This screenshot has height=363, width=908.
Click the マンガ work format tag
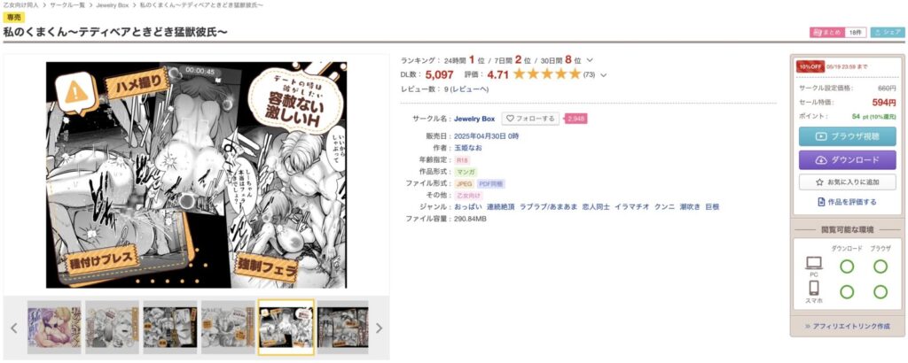(466, 172)
